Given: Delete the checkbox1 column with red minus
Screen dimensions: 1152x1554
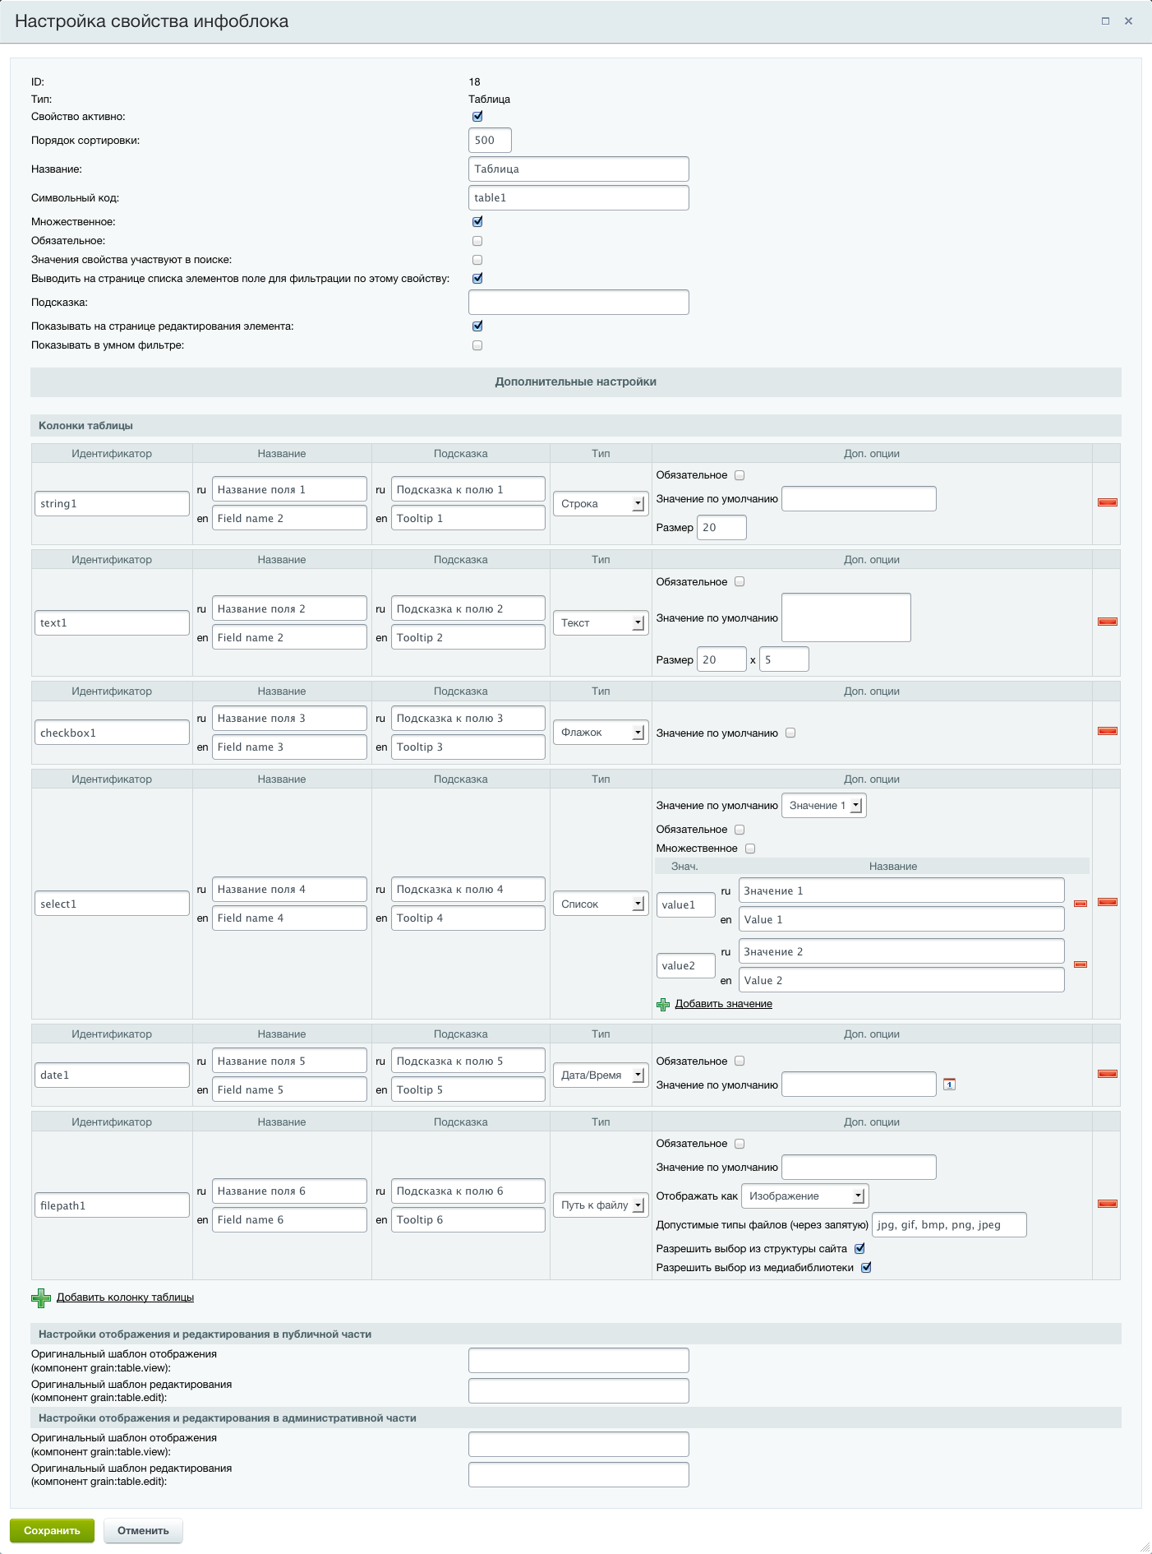Looking at the screenshot, I should click(1107, 731).
